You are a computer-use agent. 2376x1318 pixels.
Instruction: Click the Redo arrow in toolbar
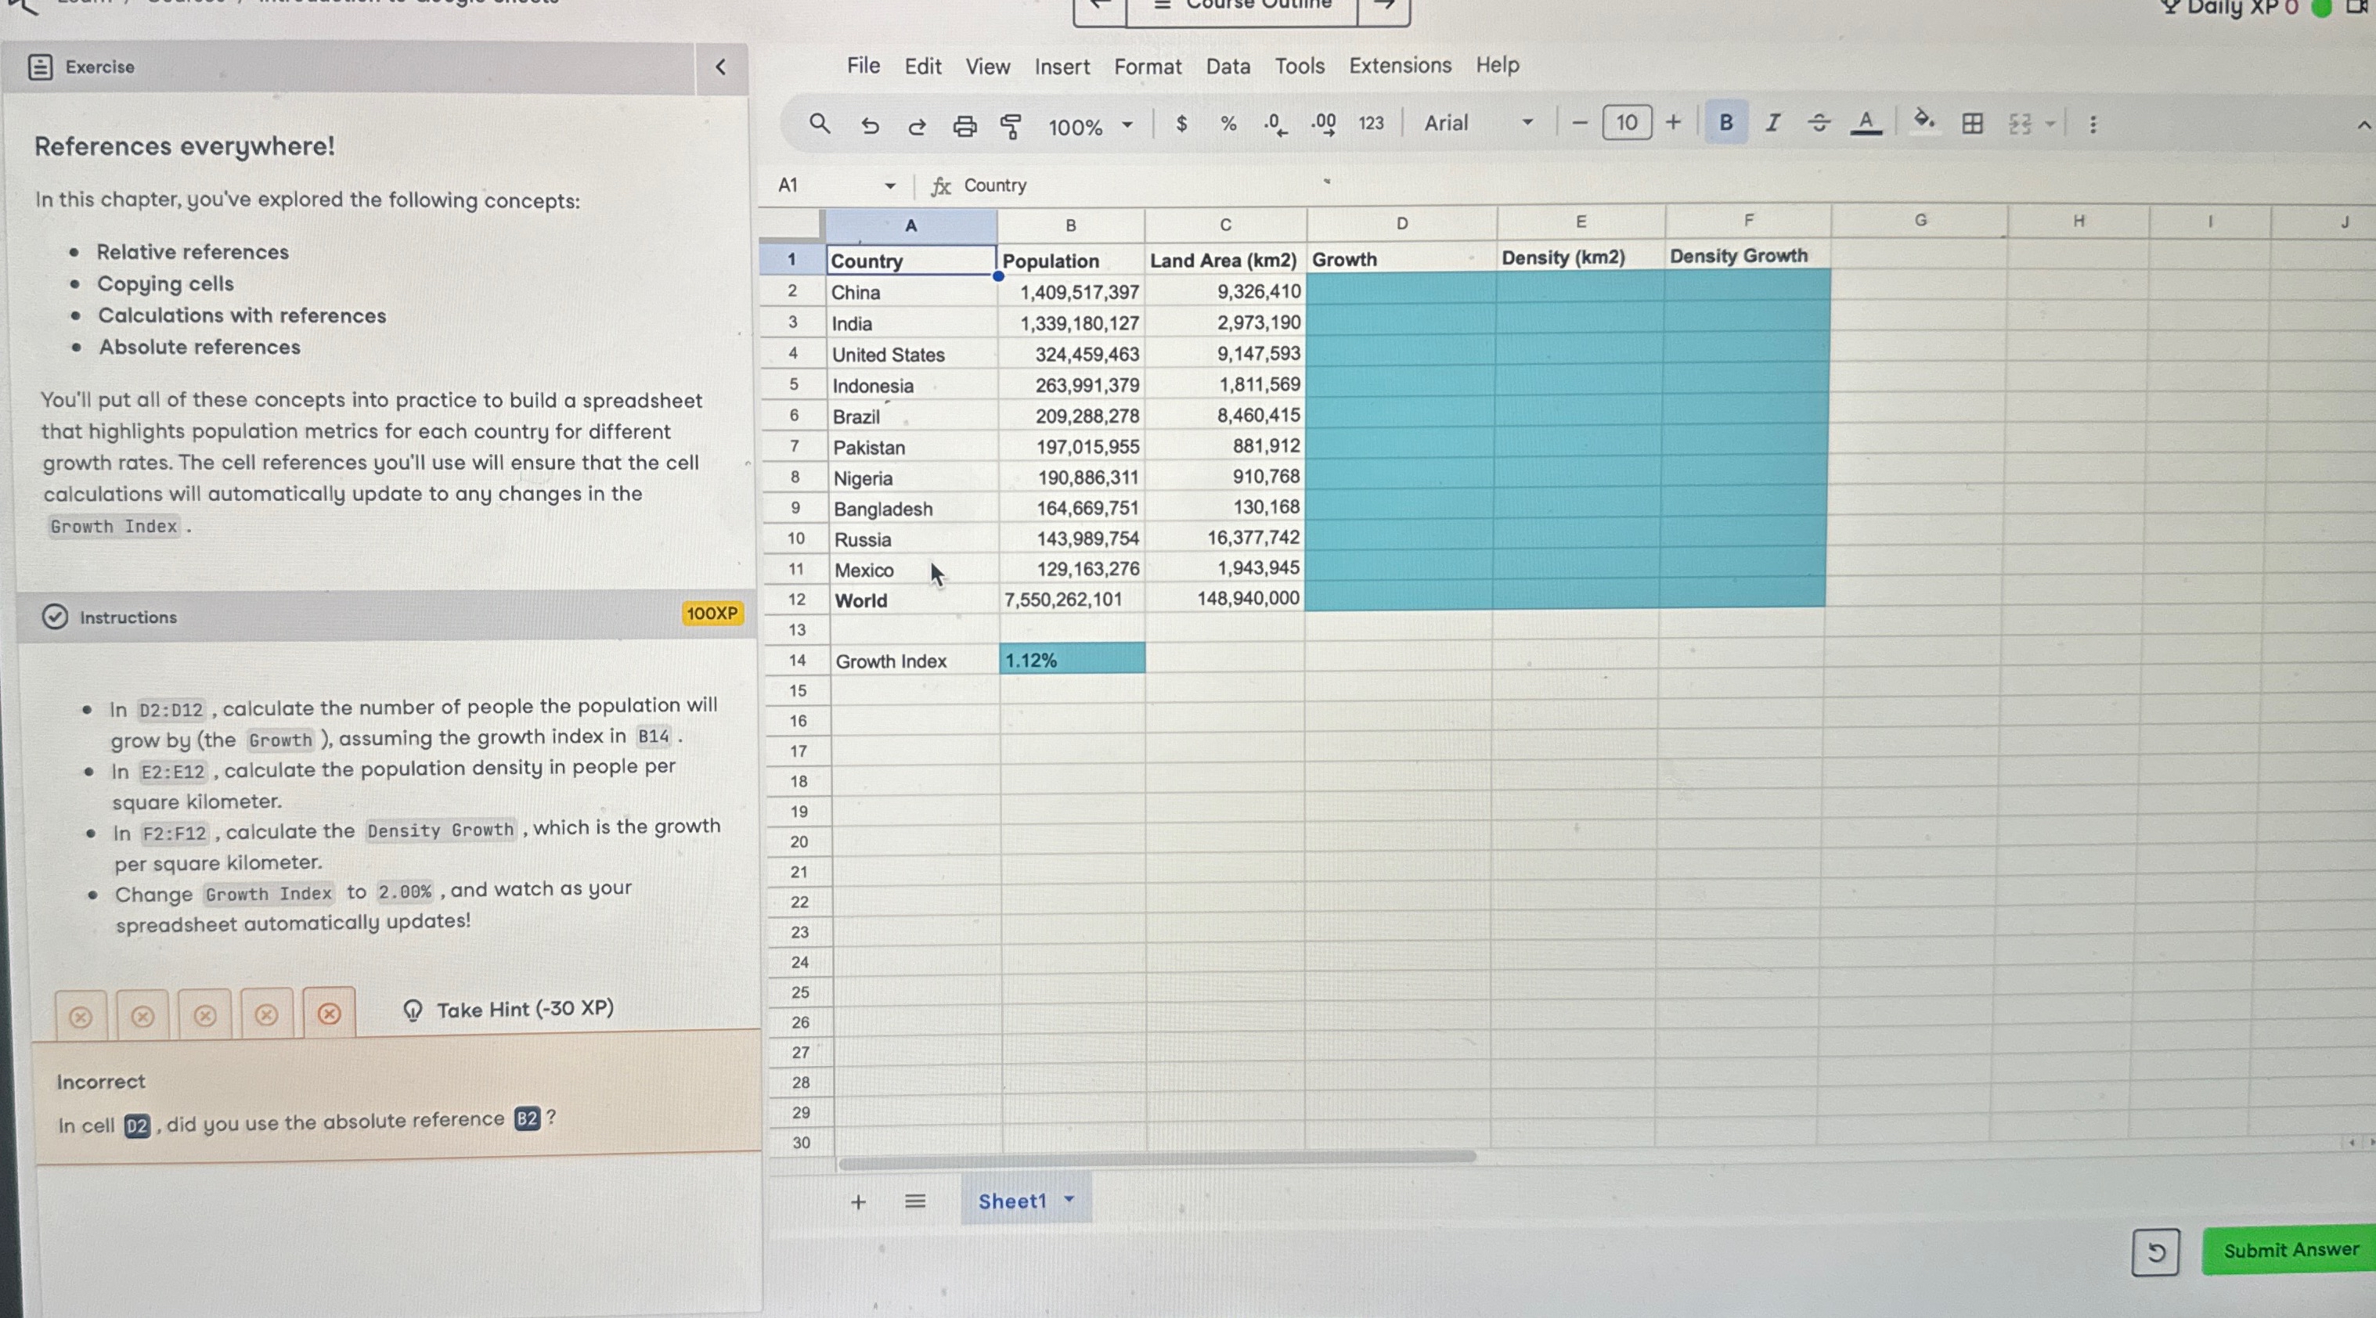point(916,124)
